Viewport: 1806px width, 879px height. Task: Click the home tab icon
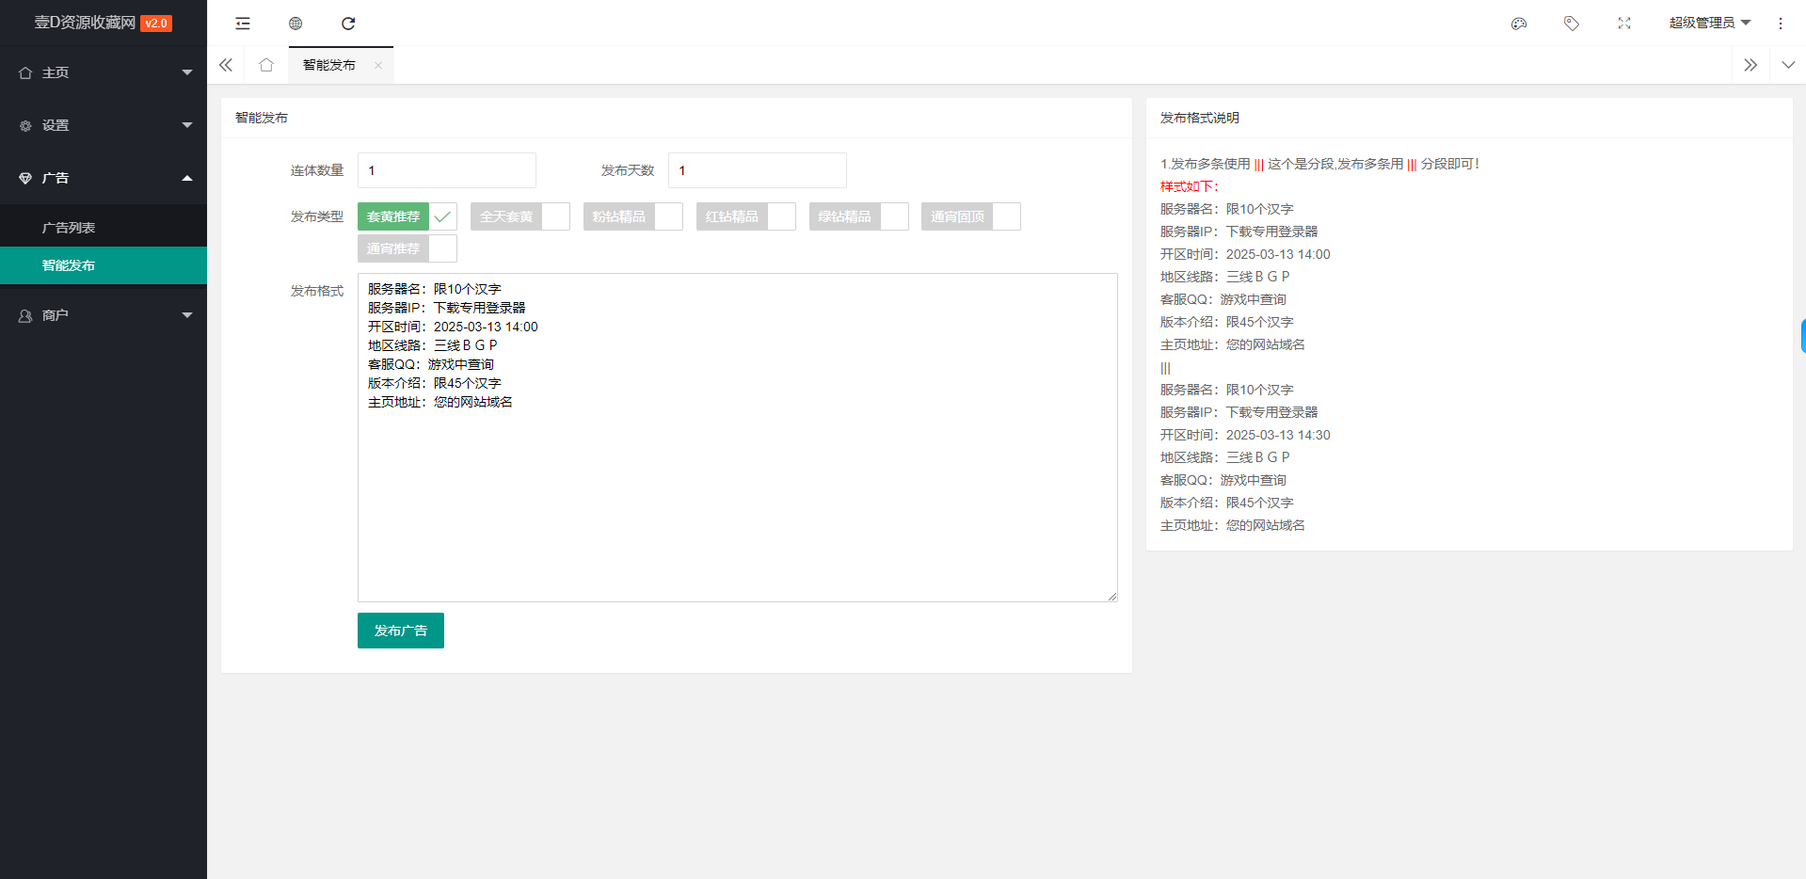(x=266, y=65)
